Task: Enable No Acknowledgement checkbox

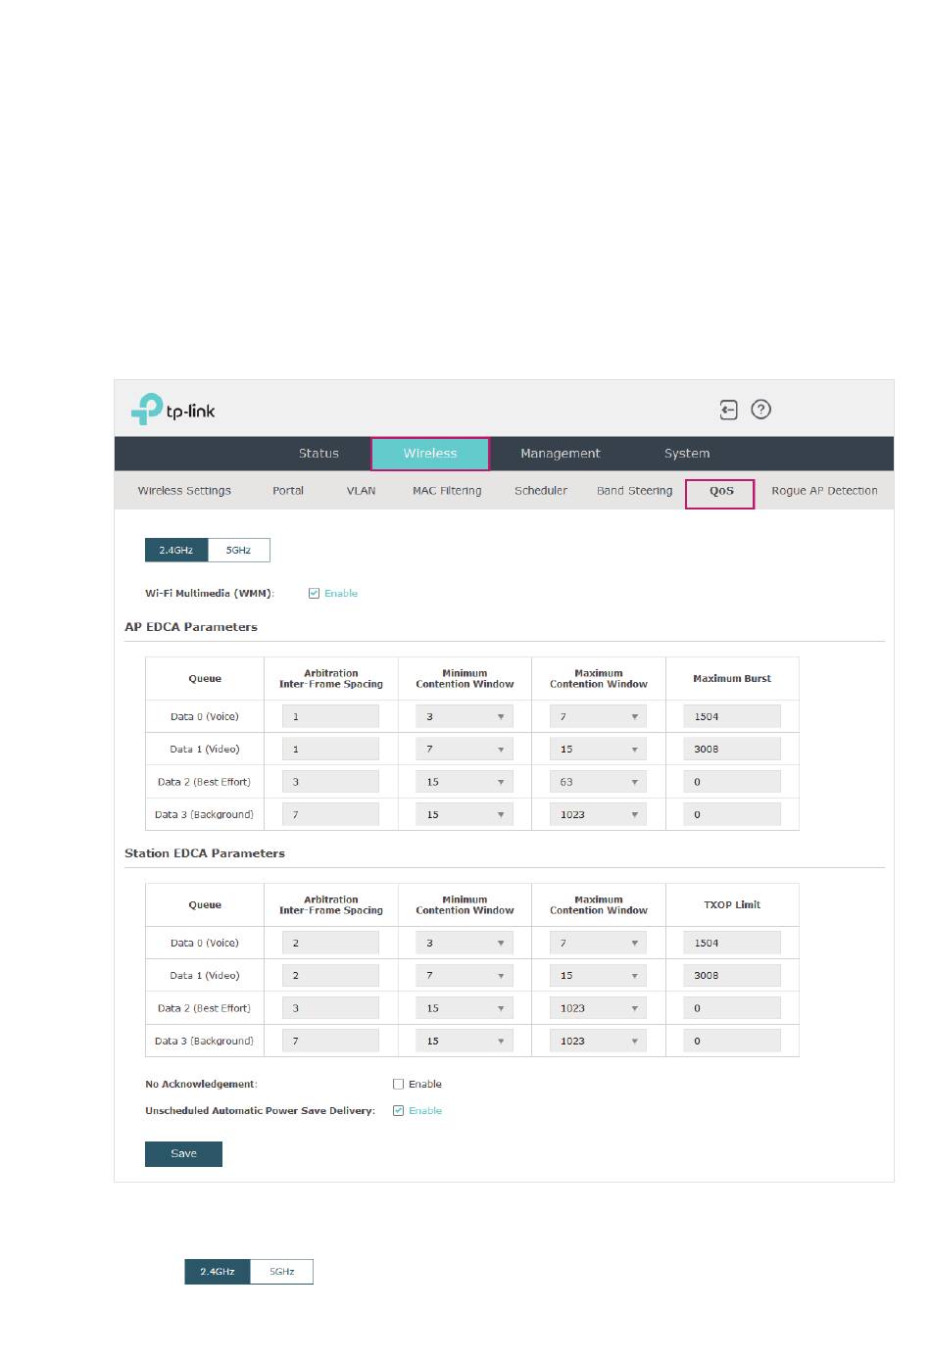Action: (x=398, y=1084)
